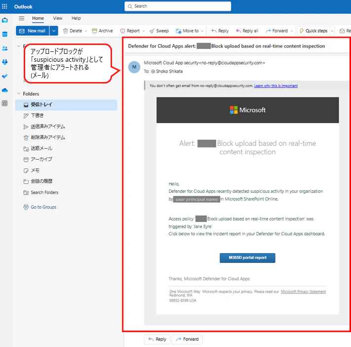Open the 会話の履歴 folder
This screenshot has height=347, width=351.
pos(66,181)
